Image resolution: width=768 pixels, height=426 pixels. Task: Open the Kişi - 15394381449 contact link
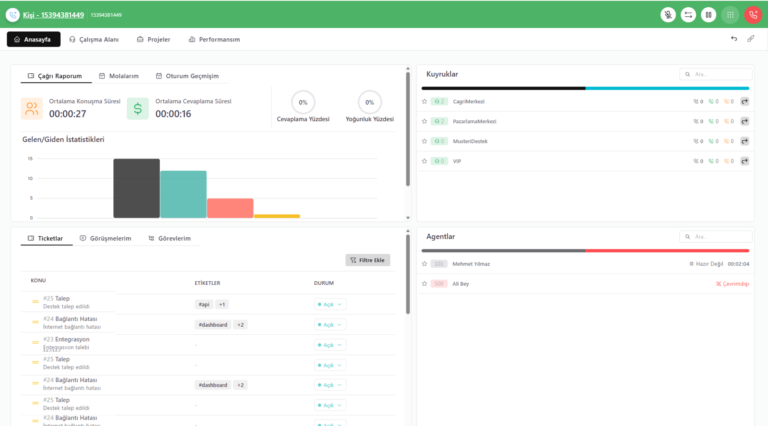tap(54, 15)
